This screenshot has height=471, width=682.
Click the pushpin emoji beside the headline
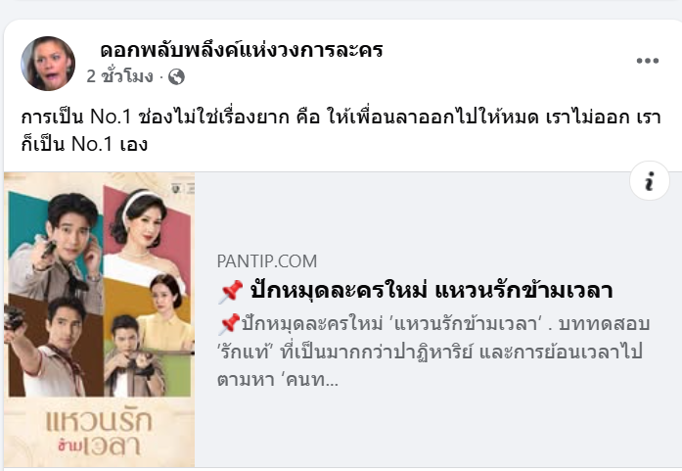[231, 291]
